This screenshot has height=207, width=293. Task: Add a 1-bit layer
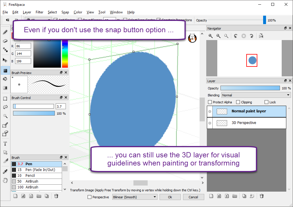(x=227, y=196)
